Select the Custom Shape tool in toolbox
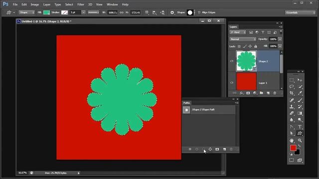This screenshot has height=179, width=319. [x=300, y=133]
